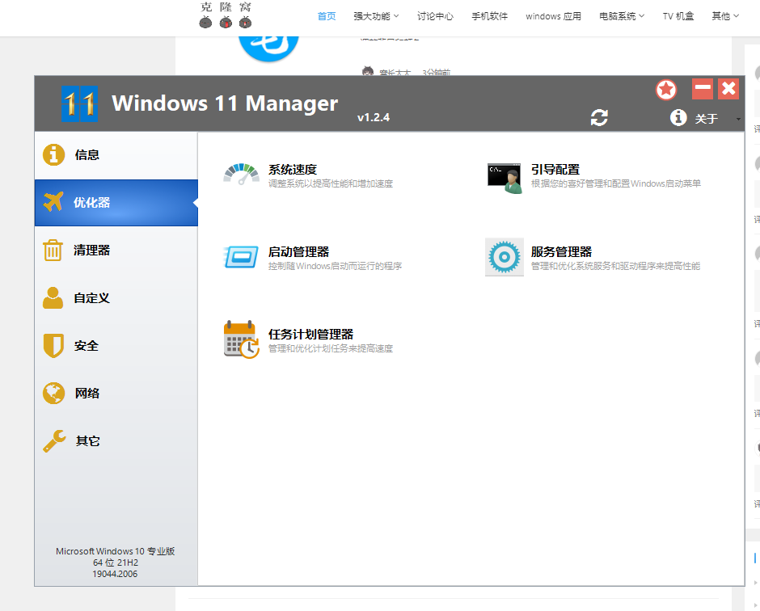Click the red star favorite icon

pos(666,90)
